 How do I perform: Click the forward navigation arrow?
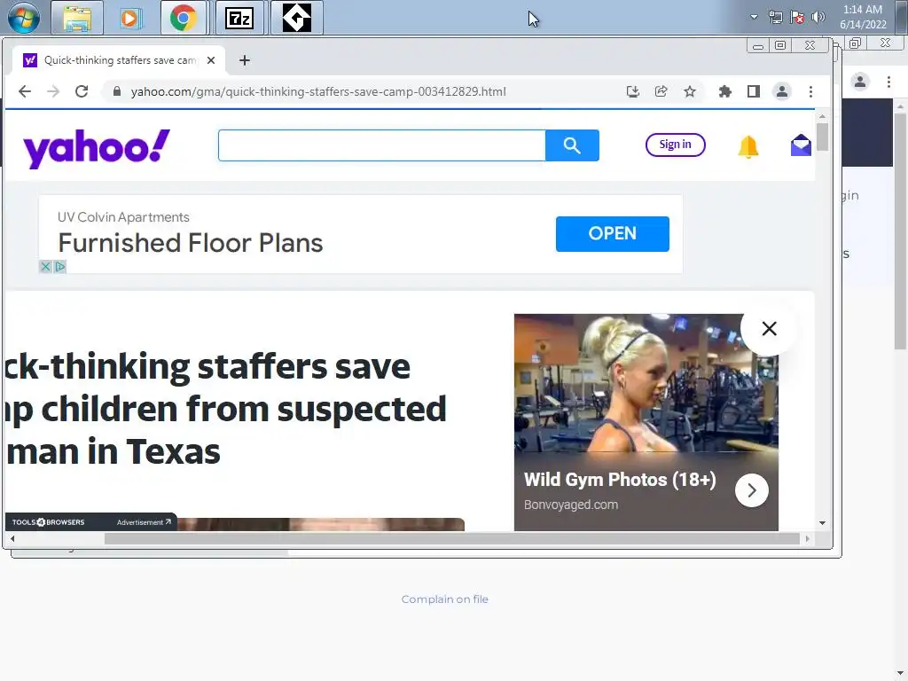pyautogui.click(x=53, y=91)
